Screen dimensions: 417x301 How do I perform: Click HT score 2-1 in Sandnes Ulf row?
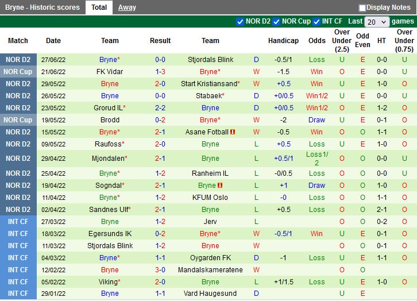pyautogui.click(x=381, y=210)
